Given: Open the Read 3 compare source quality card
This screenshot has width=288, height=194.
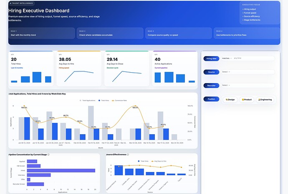Looking at the screenshot, I should 178,33.
